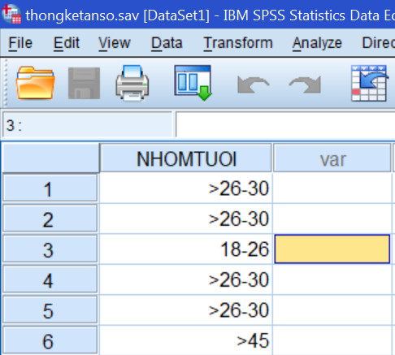Select row 3 header
The image size is (395, 355).
[x=50, y=249]
